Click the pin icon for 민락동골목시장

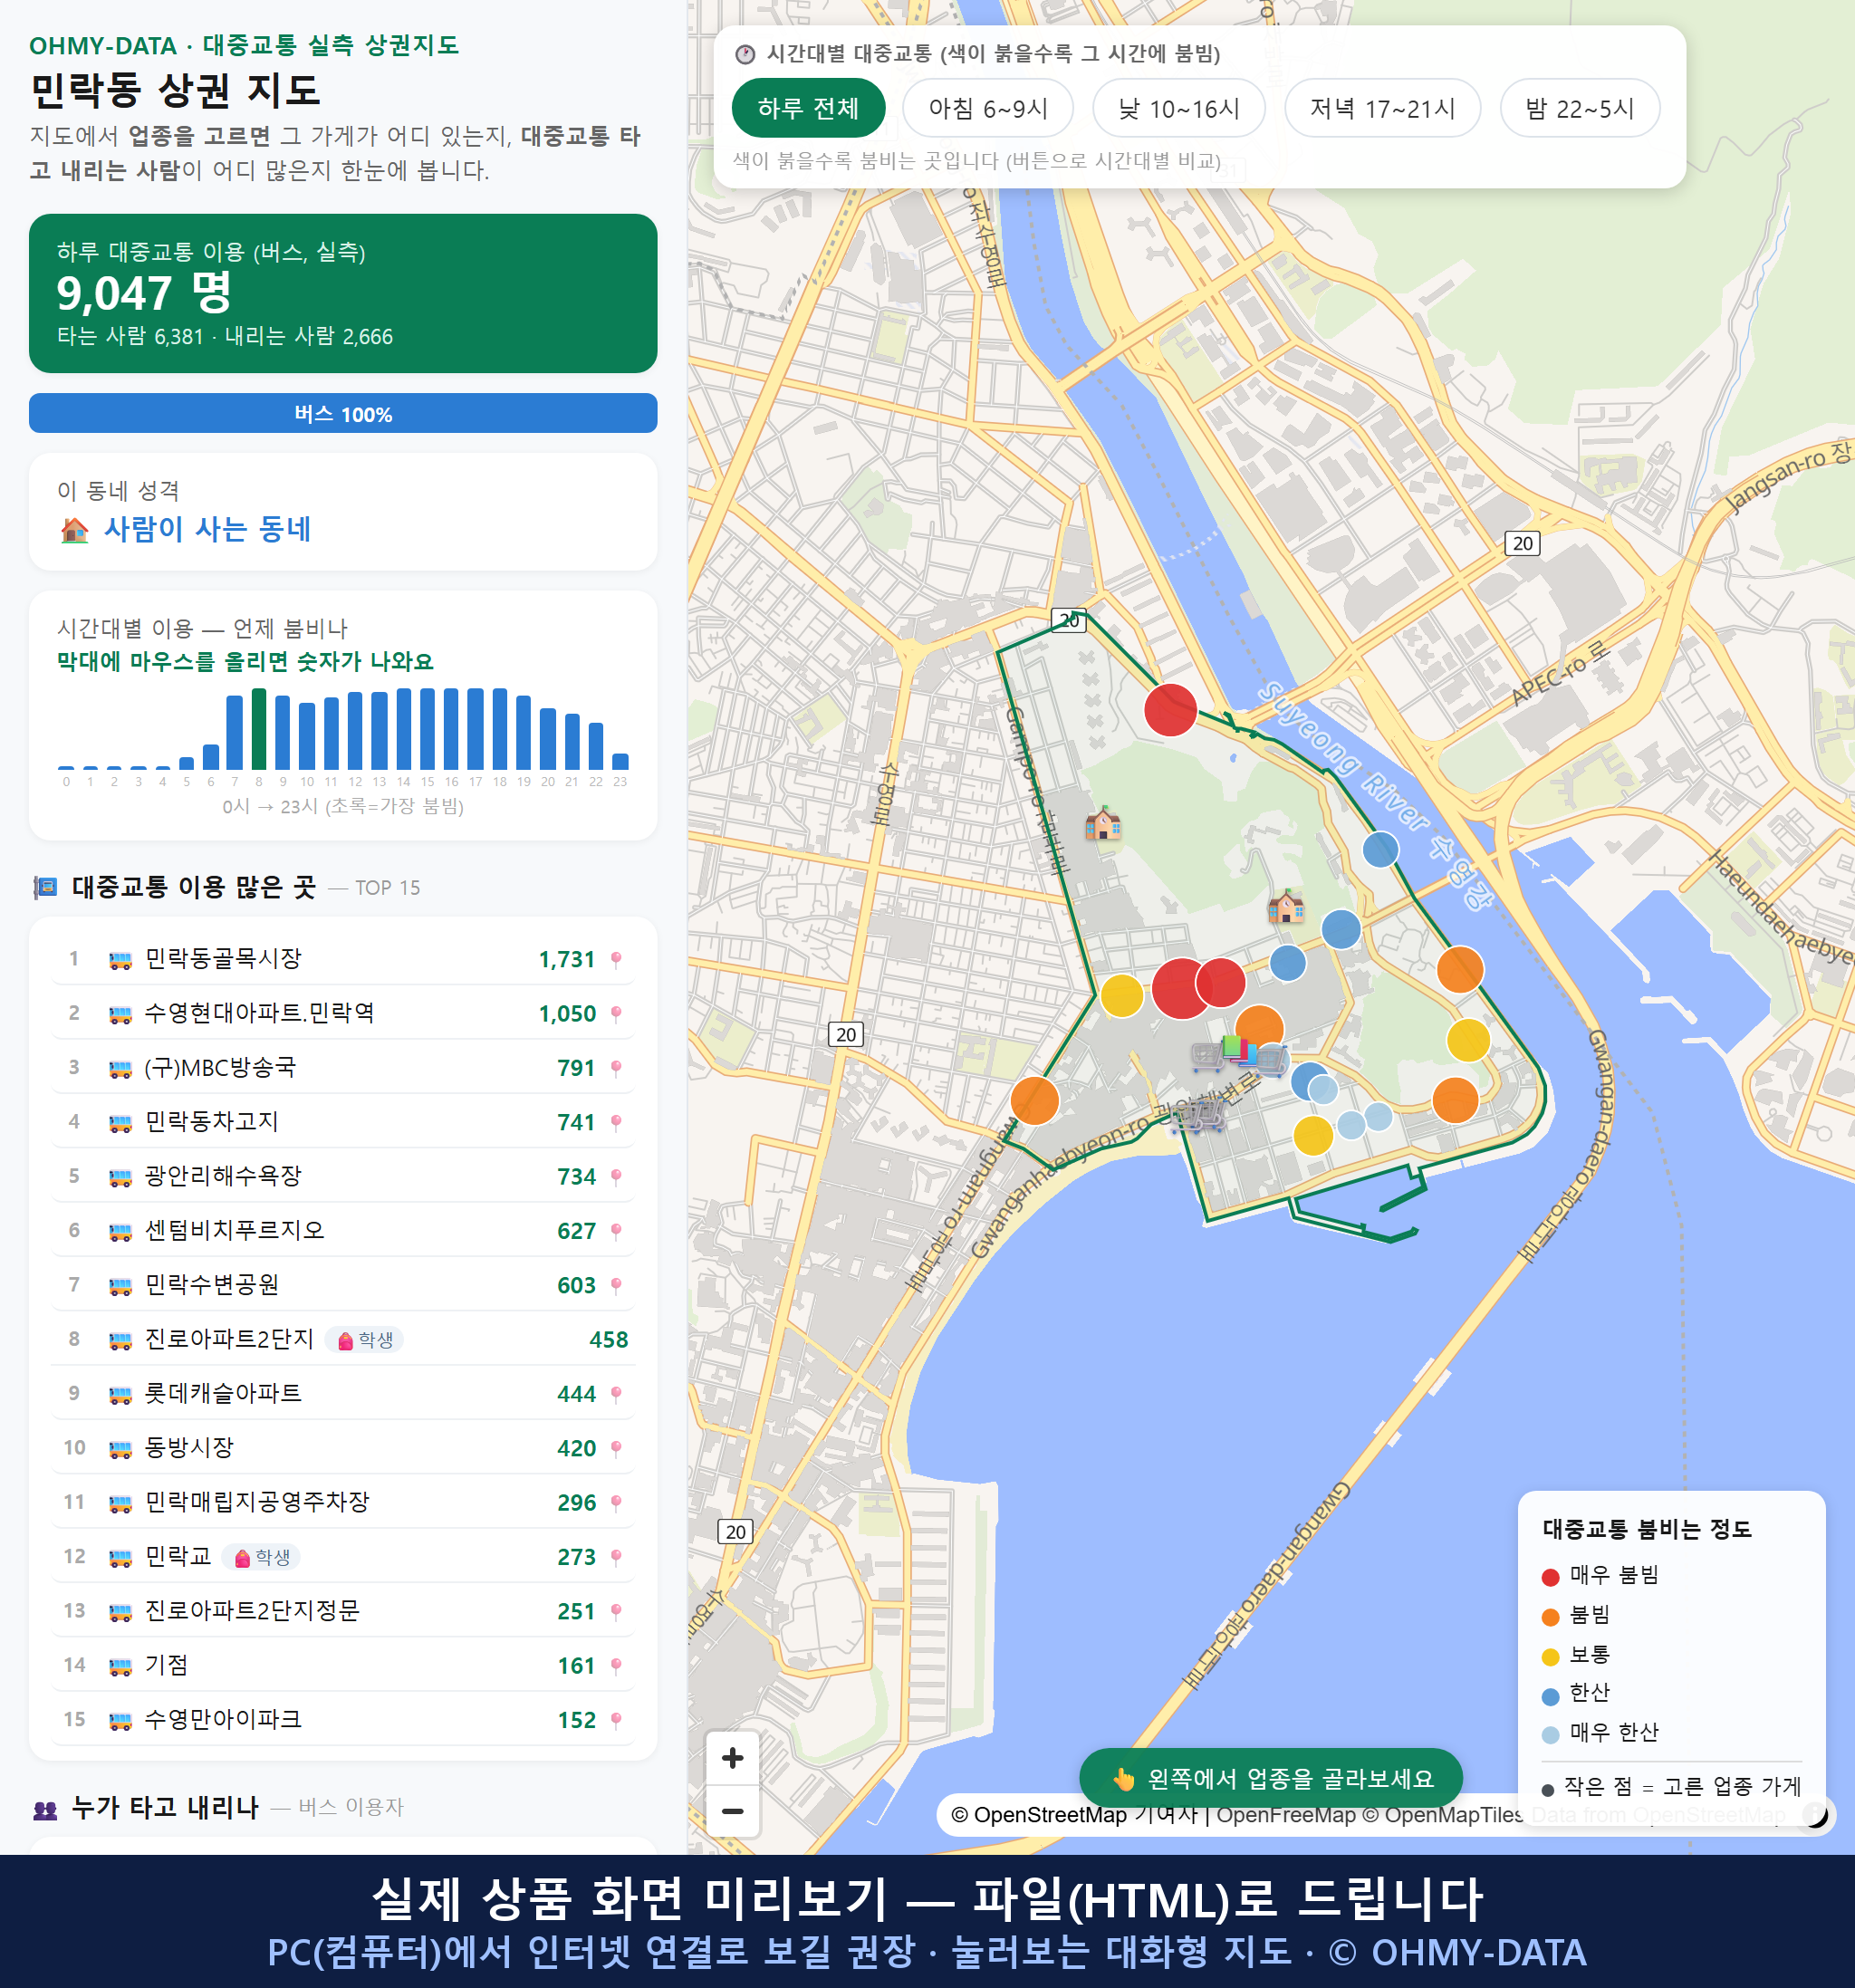616,959
